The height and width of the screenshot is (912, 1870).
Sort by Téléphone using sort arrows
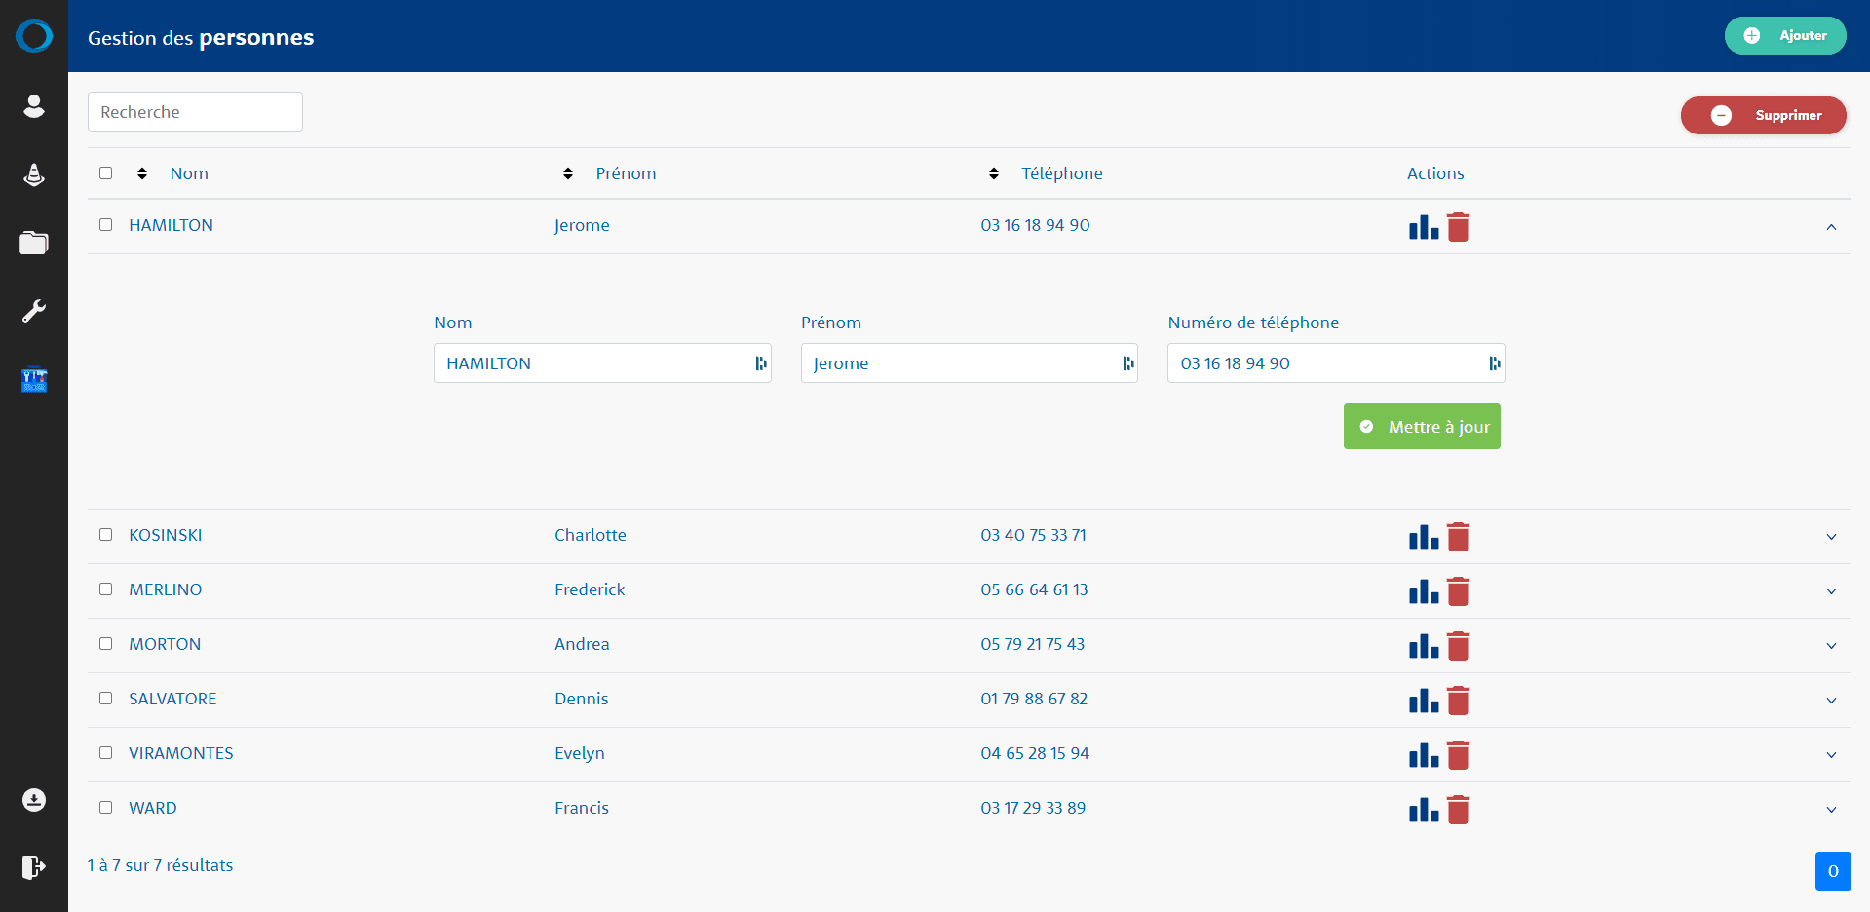[x=994, y=173]
